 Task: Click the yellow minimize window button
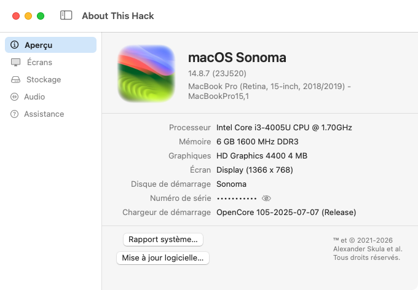click(x=28, y=16)
